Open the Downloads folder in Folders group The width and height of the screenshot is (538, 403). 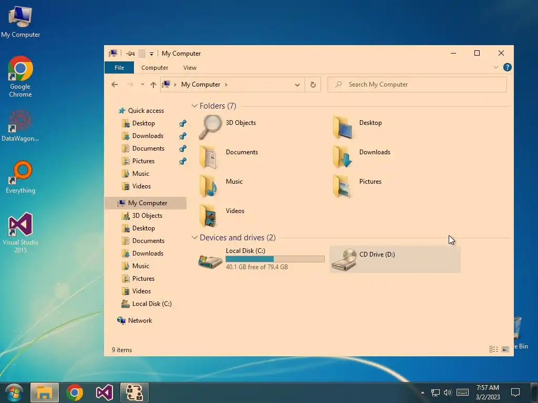(x=361, y=156)
